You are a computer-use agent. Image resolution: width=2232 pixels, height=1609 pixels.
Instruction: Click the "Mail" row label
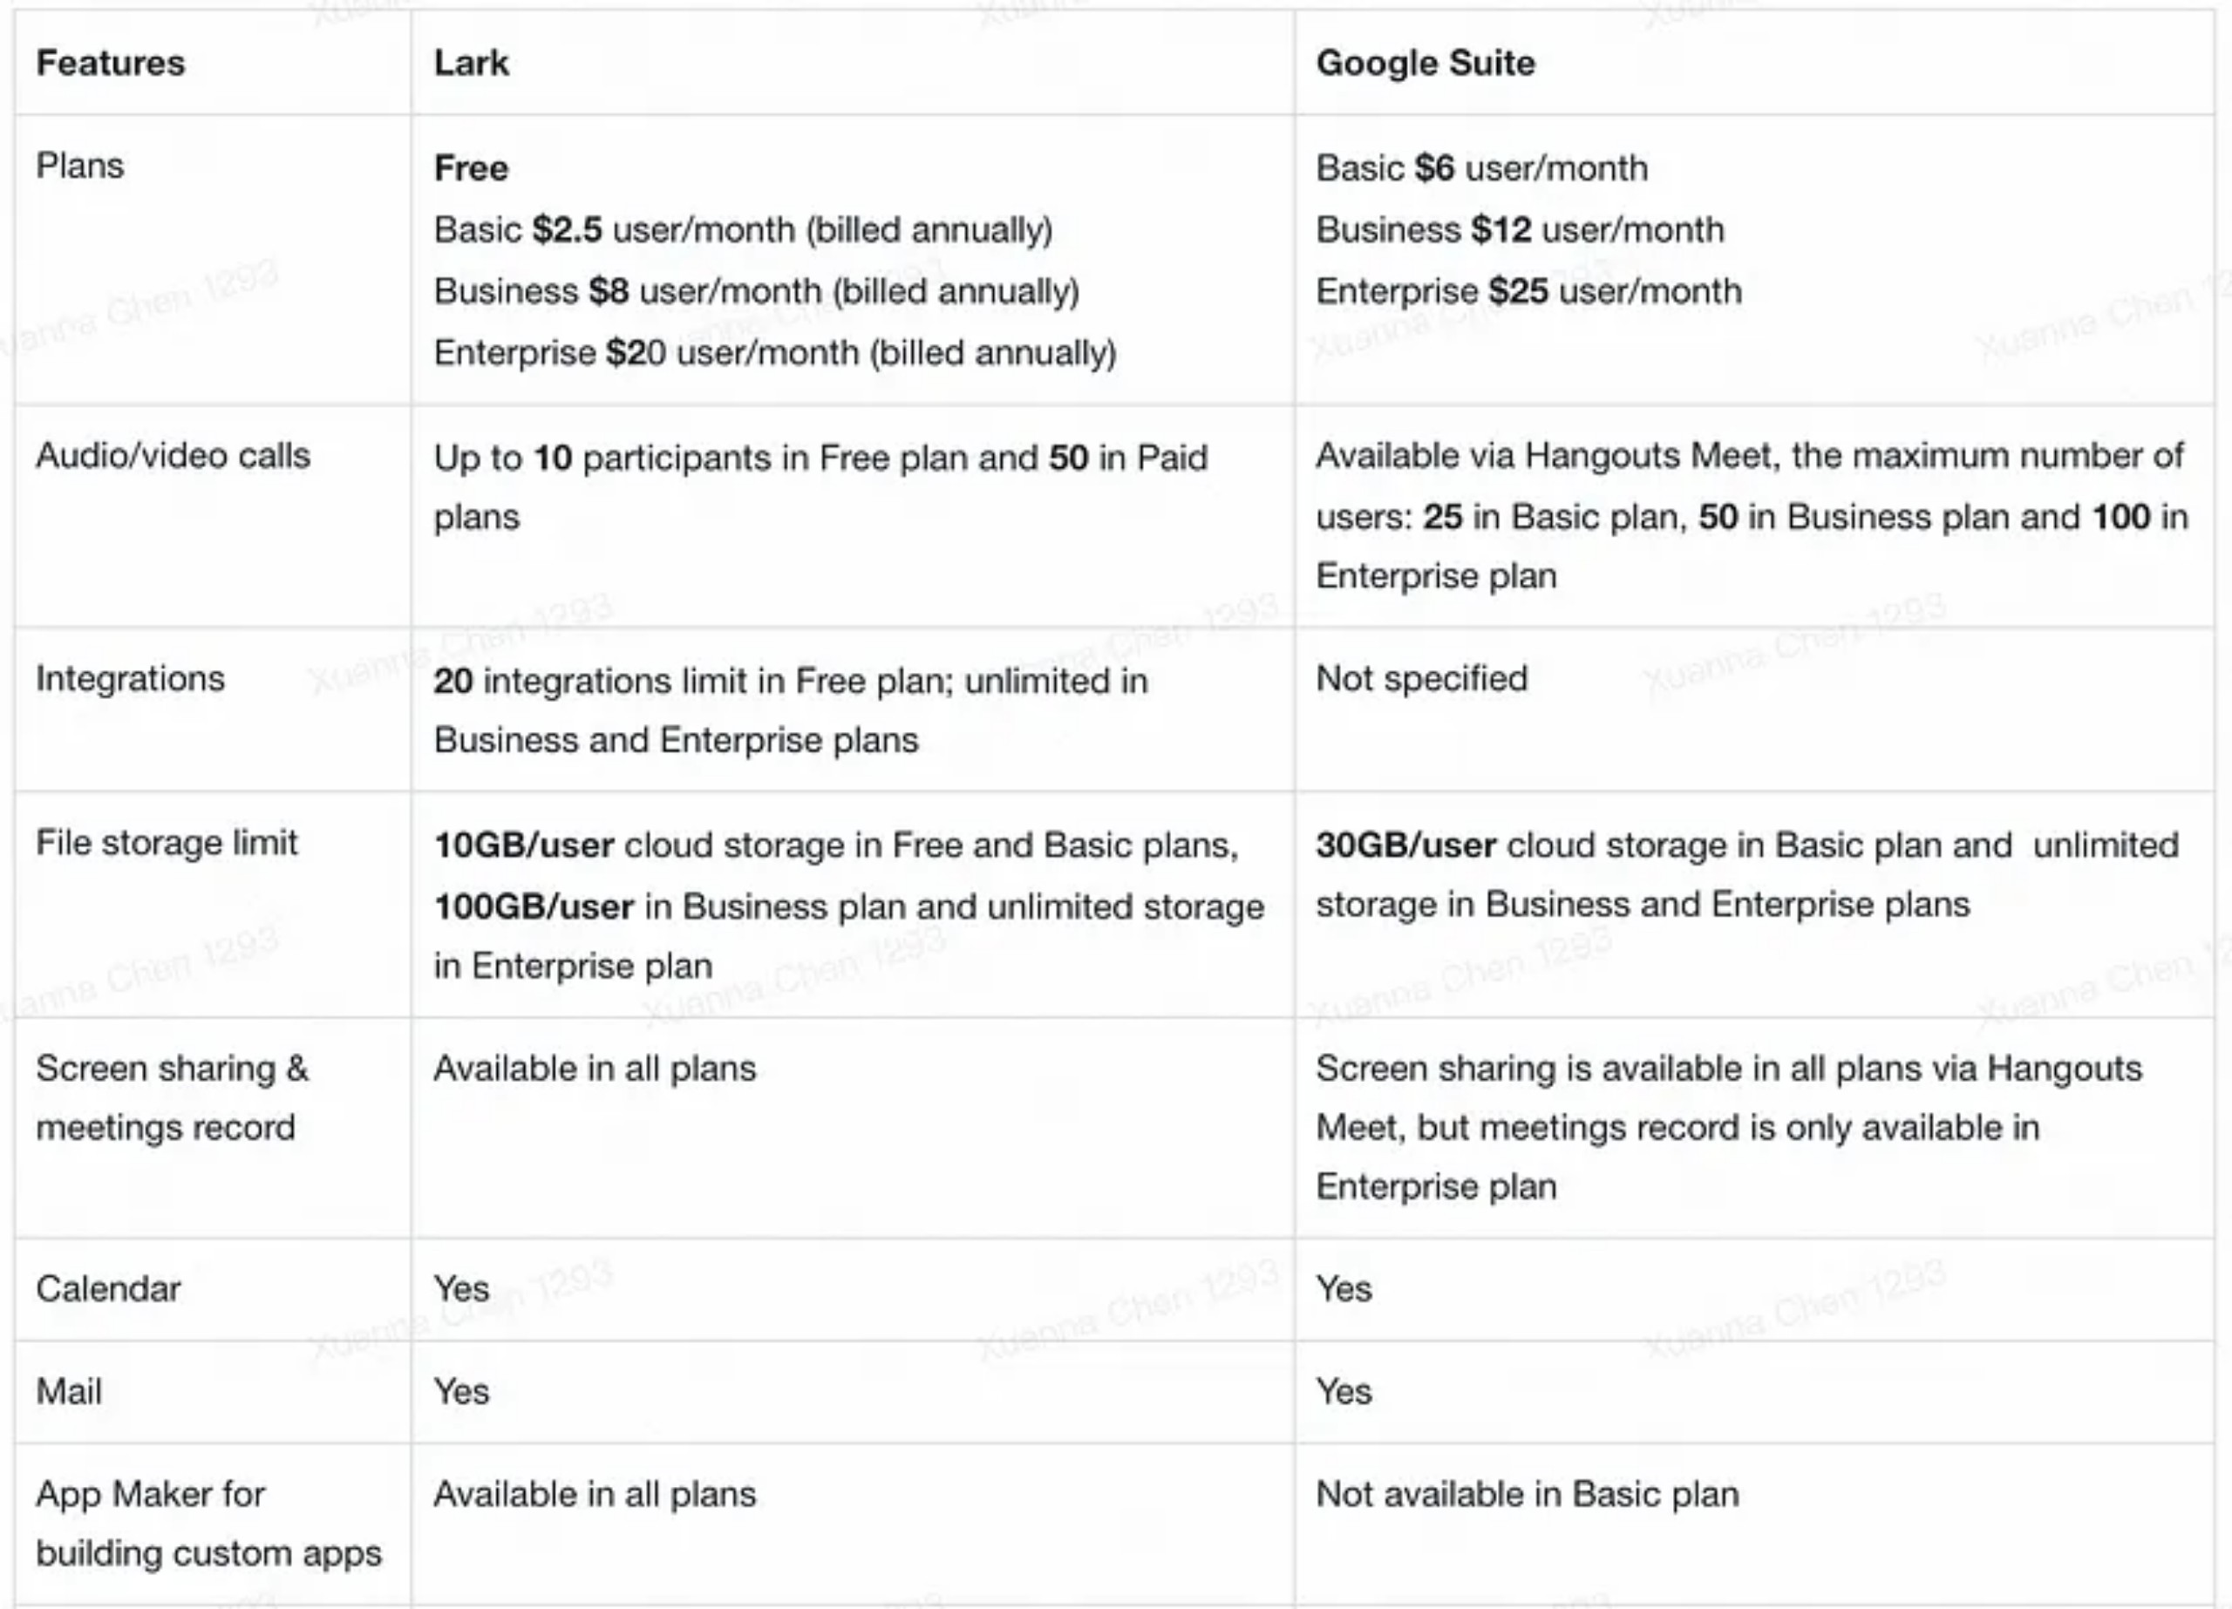69,1391
